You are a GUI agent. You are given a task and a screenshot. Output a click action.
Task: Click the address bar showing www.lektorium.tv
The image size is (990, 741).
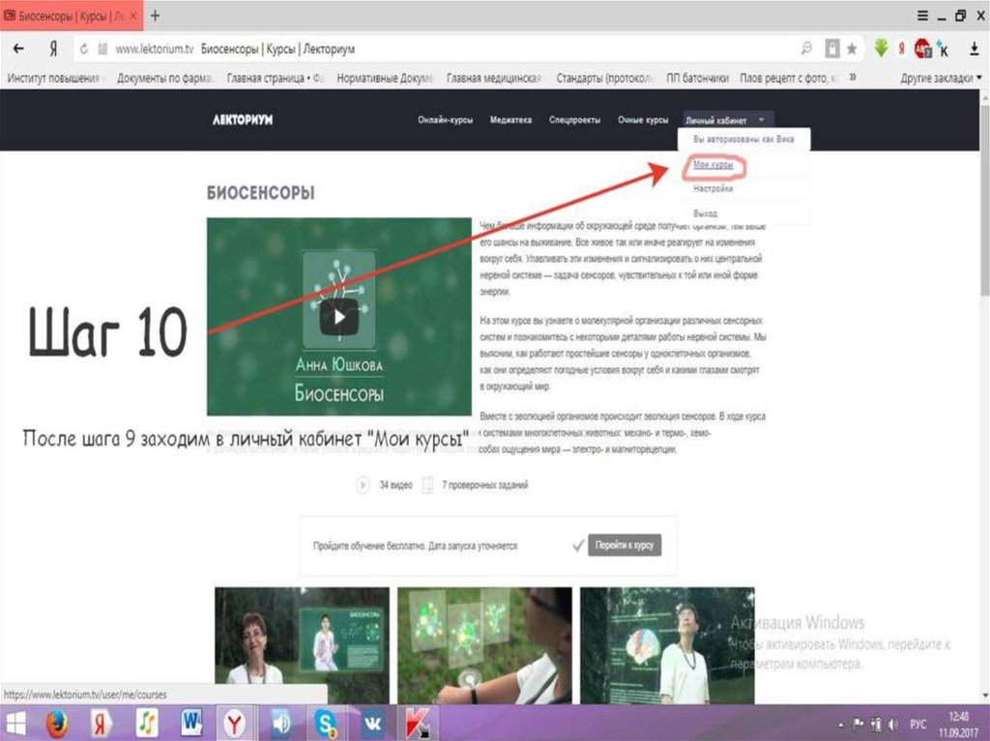tap(436, 48)
